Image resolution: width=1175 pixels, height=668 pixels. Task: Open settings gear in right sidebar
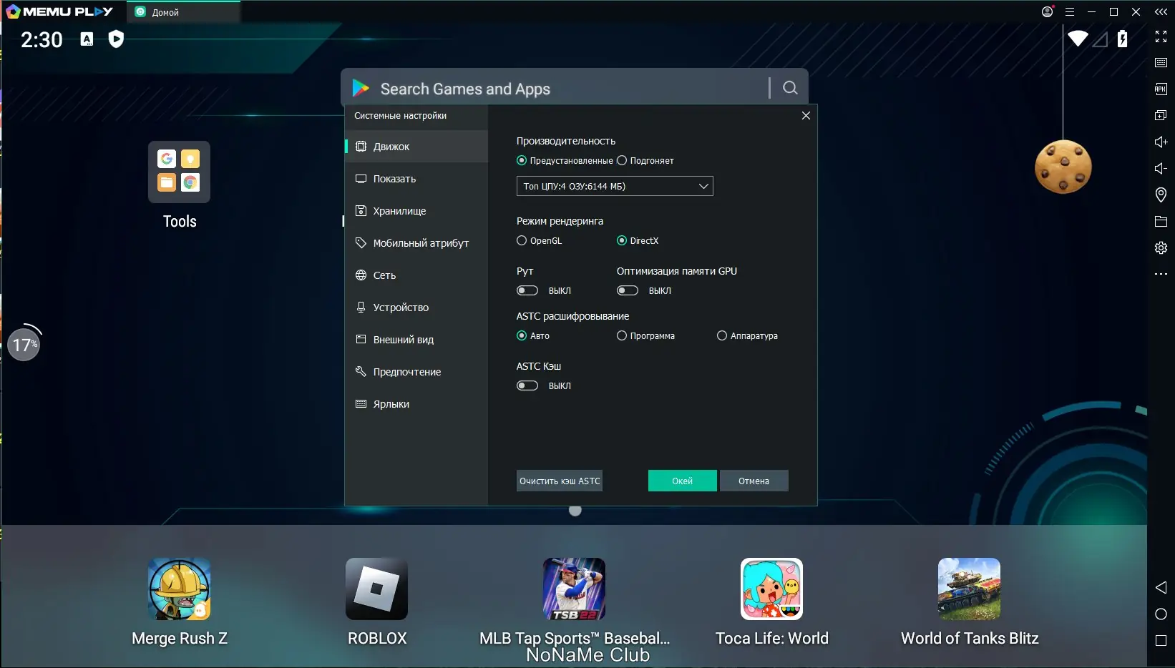1161,247
